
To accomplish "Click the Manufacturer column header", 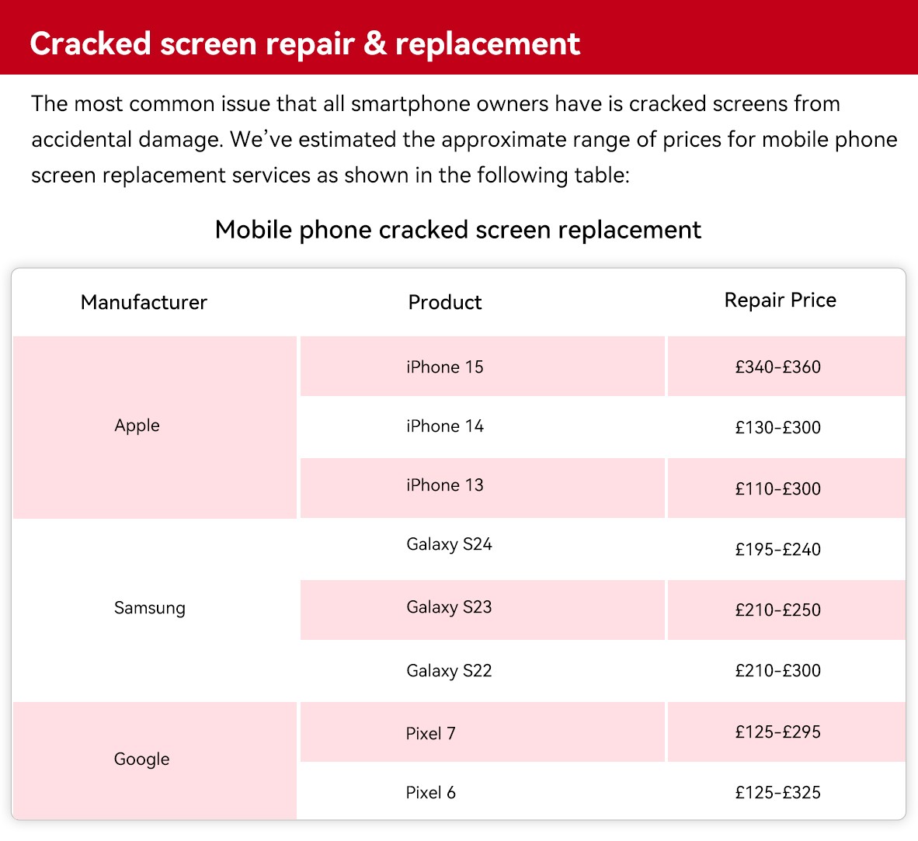I will click(144, 302).
